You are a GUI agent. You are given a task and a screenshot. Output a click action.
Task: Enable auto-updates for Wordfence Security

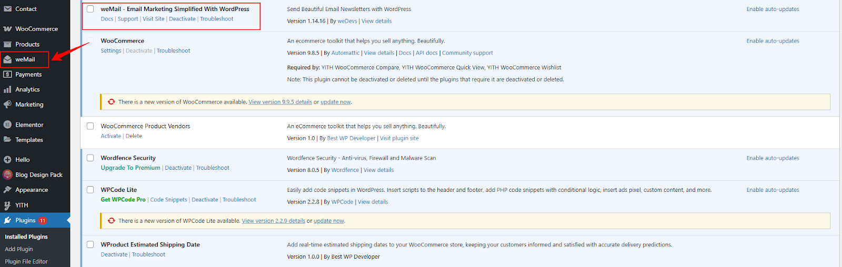(773, 158)
